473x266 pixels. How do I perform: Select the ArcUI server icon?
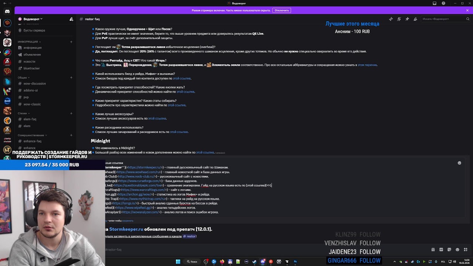coord(7,101)
